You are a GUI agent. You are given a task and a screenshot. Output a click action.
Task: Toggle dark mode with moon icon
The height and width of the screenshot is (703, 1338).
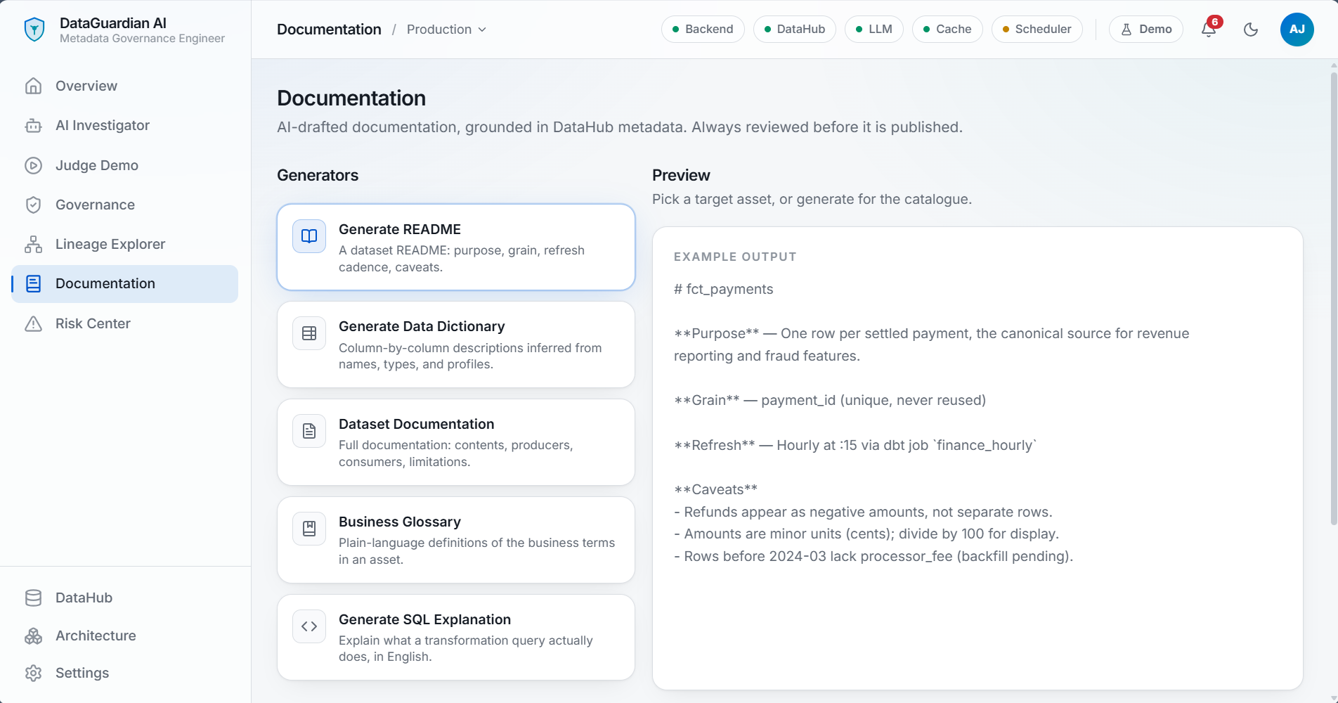(x=1251, y=30)
